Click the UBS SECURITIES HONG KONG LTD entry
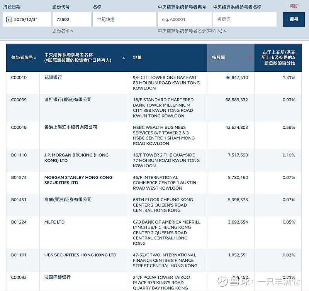Screen dimensions: 309x291 80,255
